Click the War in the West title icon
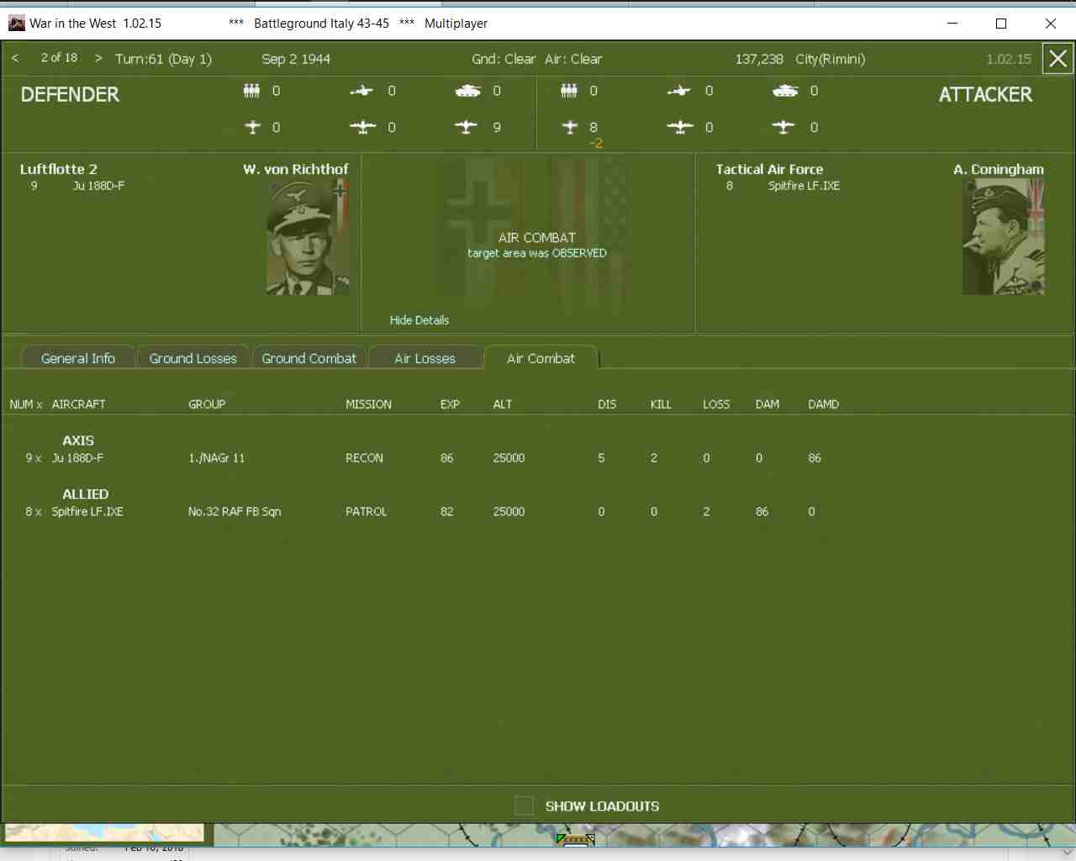This screenshot has height=861, width=1076. click(x=16, y=23)
